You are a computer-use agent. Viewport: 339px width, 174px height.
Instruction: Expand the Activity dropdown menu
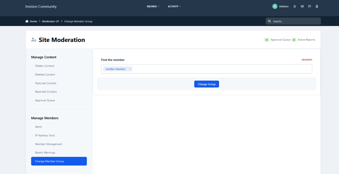174,6
